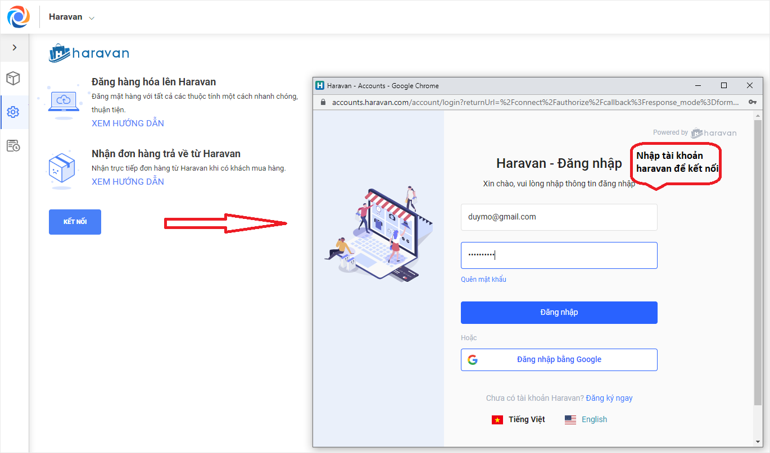The height and width of the screenshot is (453, 770).
Task: Click the Google G logo icon
Action: coord(473,360)
